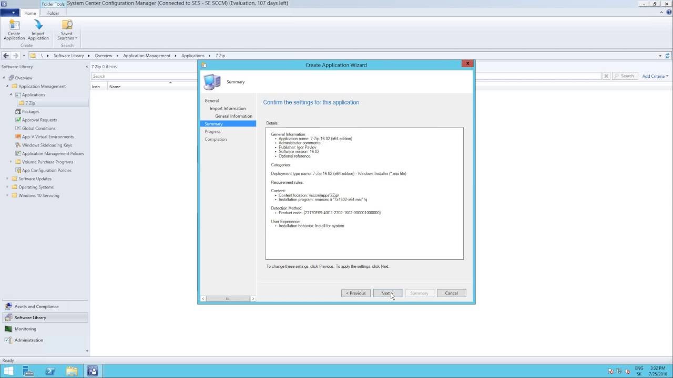Click the volume icon in system tray
673x378 pixels.
point(627,371)
